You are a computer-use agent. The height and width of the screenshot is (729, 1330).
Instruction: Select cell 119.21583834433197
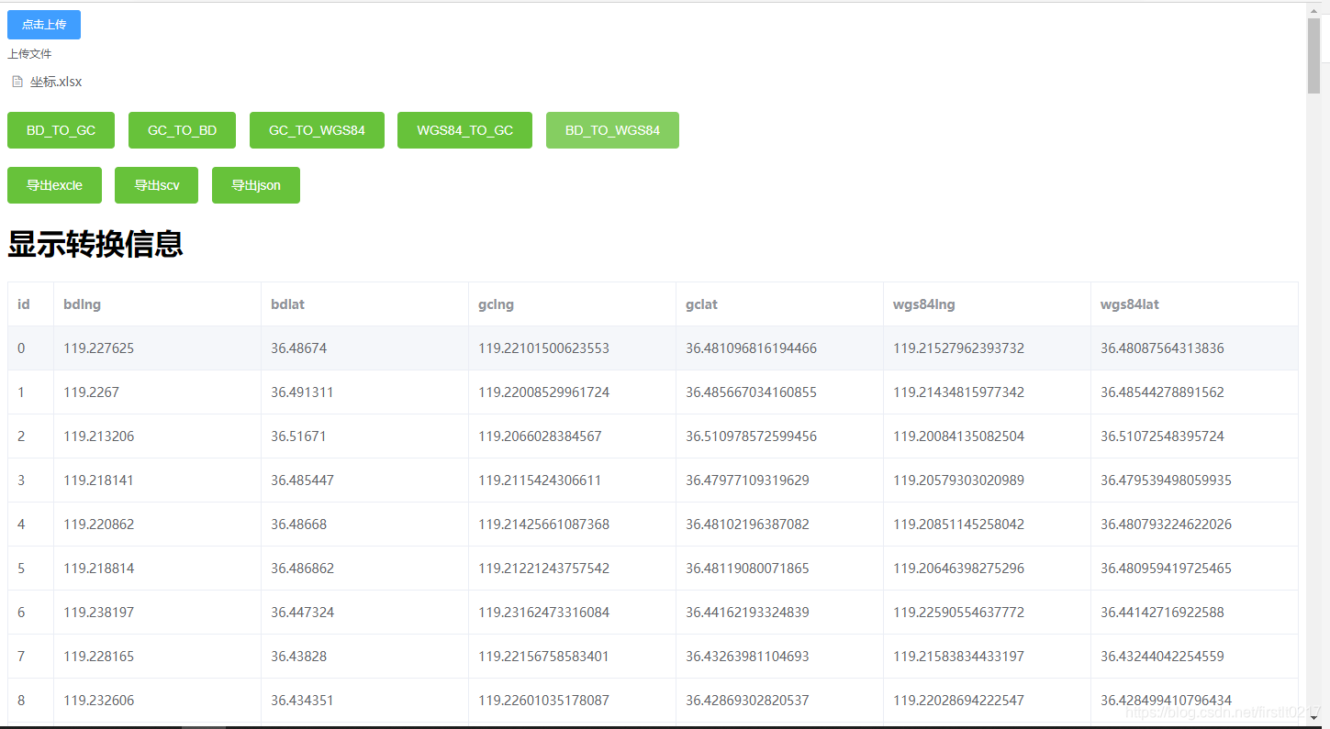pos(988,657)
